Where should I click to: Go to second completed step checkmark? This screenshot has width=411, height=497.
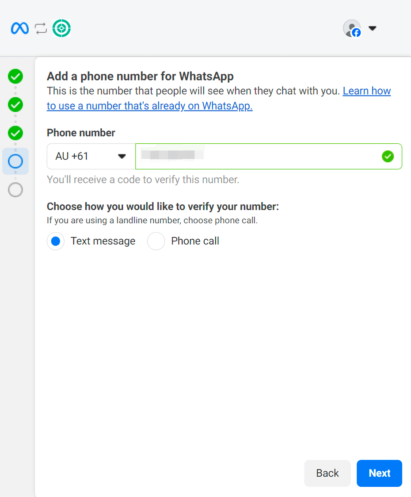coord(15,105)
